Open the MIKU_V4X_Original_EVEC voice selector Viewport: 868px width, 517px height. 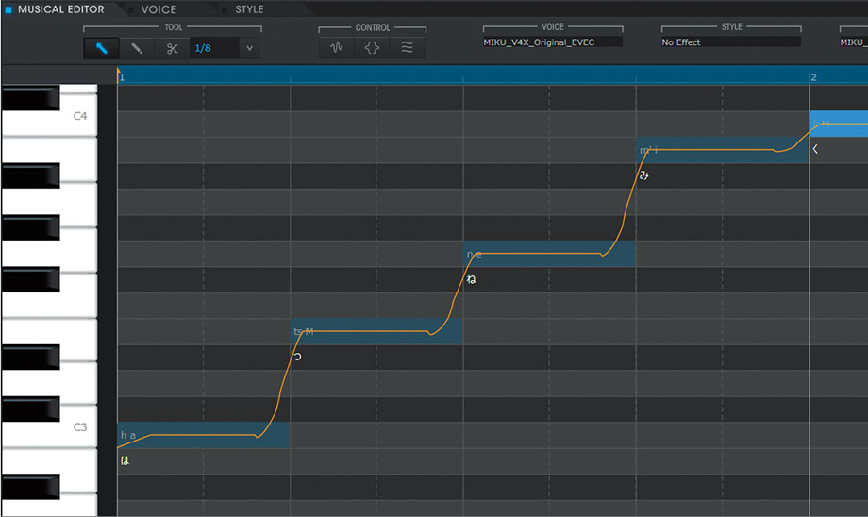tap(553, 42)
